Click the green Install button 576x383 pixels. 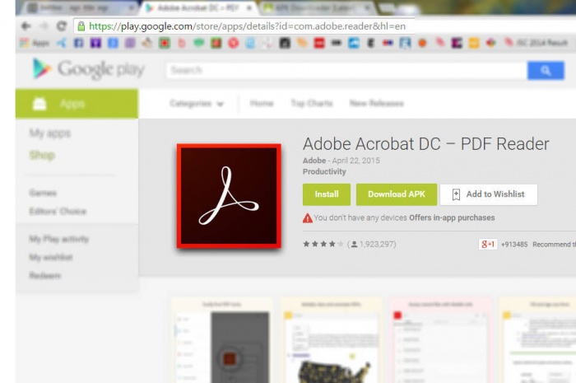click(x=327, y=194)
